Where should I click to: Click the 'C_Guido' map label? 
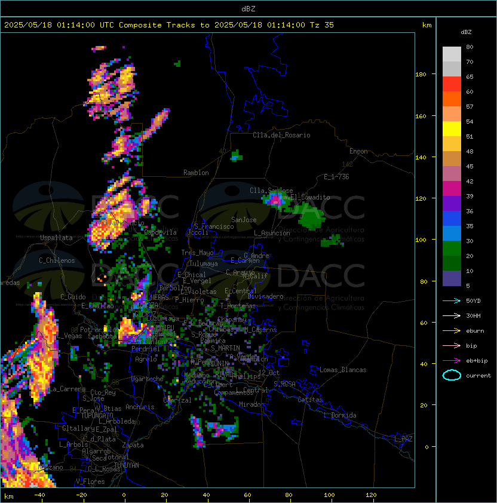coord(73,297)
